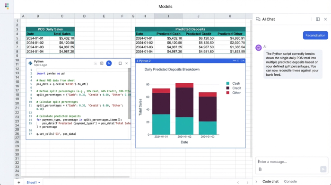Select Predicted Cash cell $4,987.25

168,47
